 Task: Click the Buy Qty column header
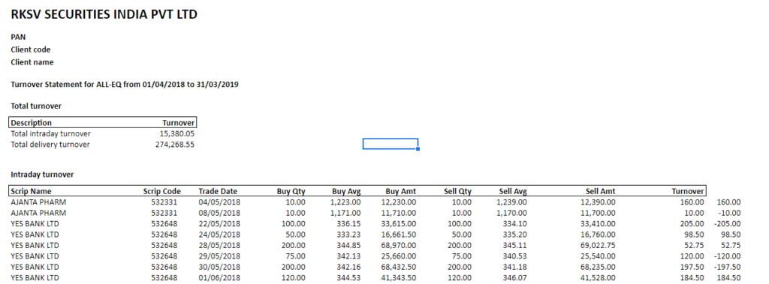pyautogui.click(x=291, y=191)
